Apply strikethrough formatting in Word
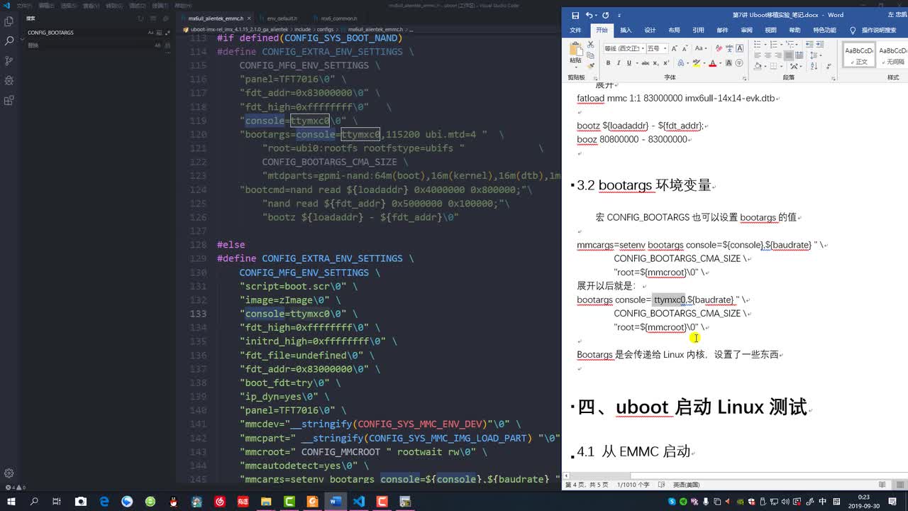 pos(646,63)
